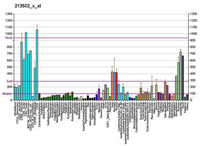
Task: Click the purple 10xM horizontal line
Action: [x=101, y=38]
